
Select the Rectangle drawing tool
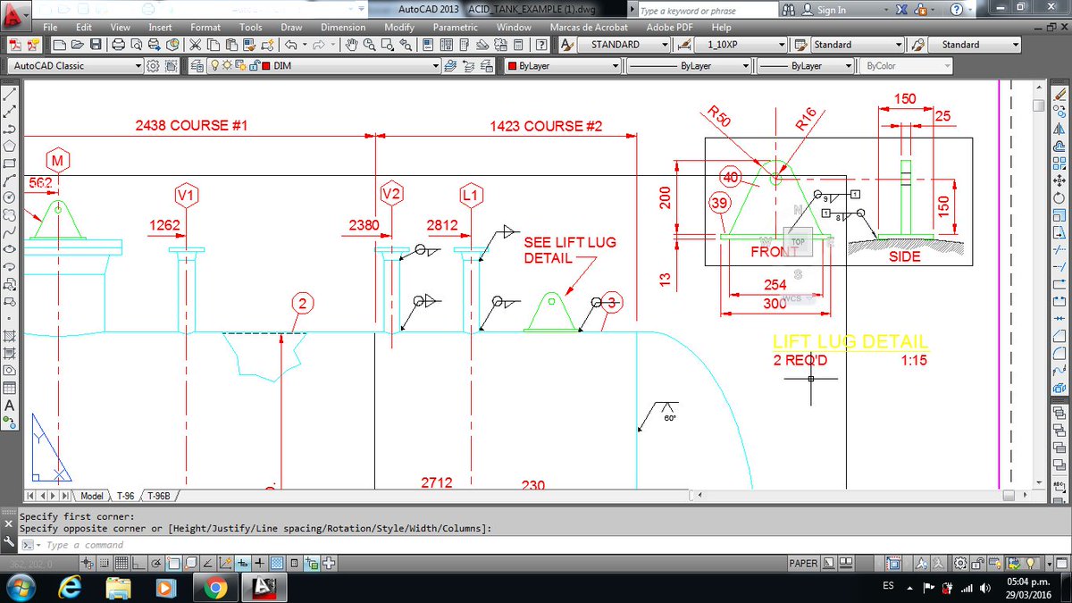(10, 163)
